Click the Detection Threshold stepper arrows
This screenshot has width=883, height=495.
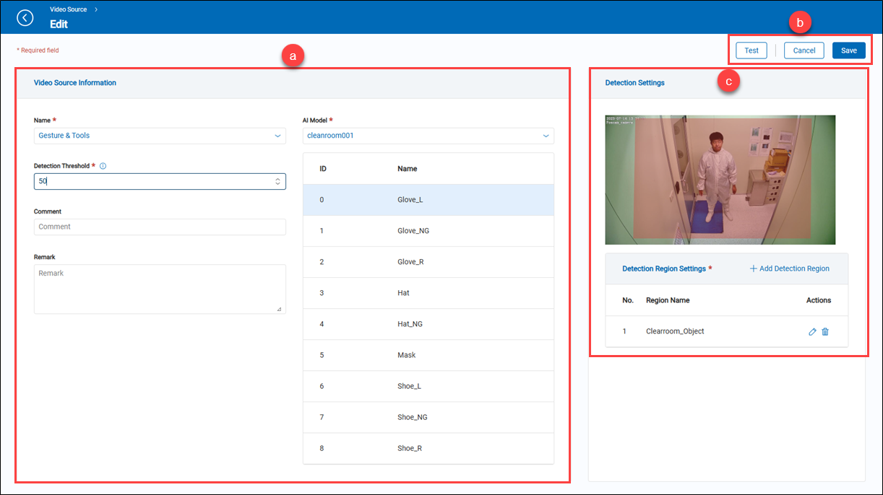click(x=277, y=182)
